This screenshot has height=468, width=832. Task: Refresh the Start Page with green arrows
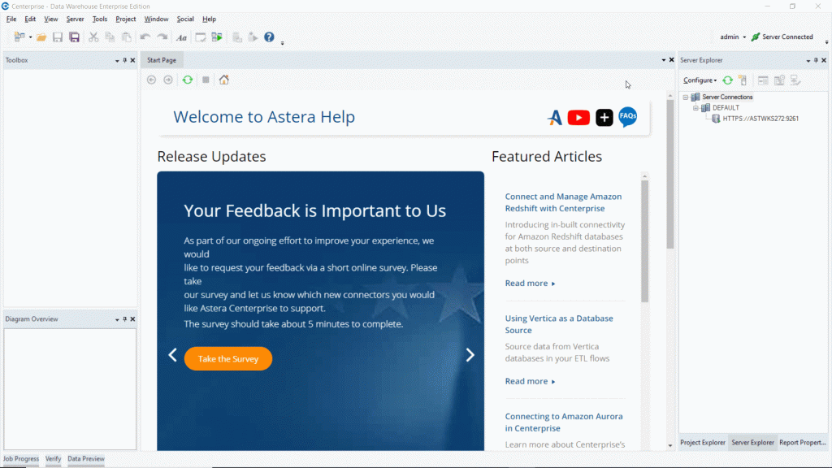point(188,80)
